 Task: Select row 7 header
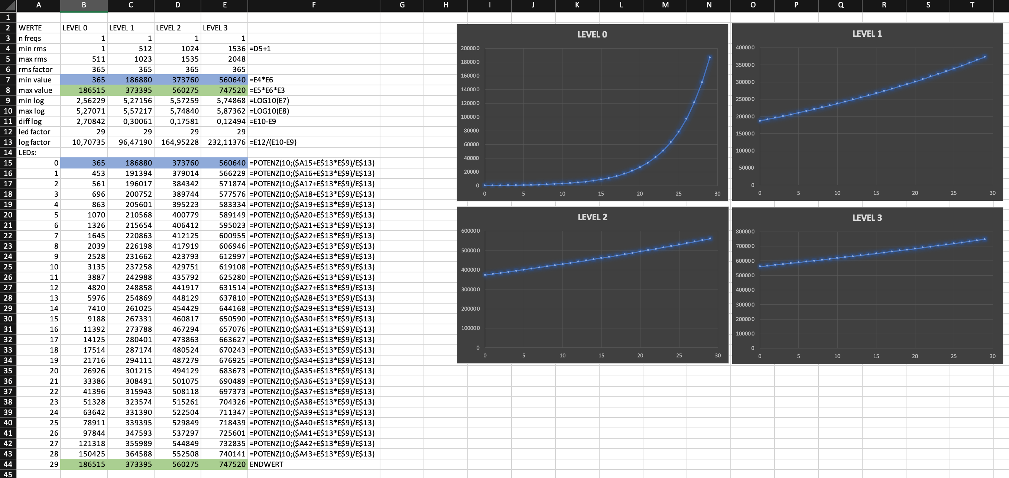(x=8, y=80)
